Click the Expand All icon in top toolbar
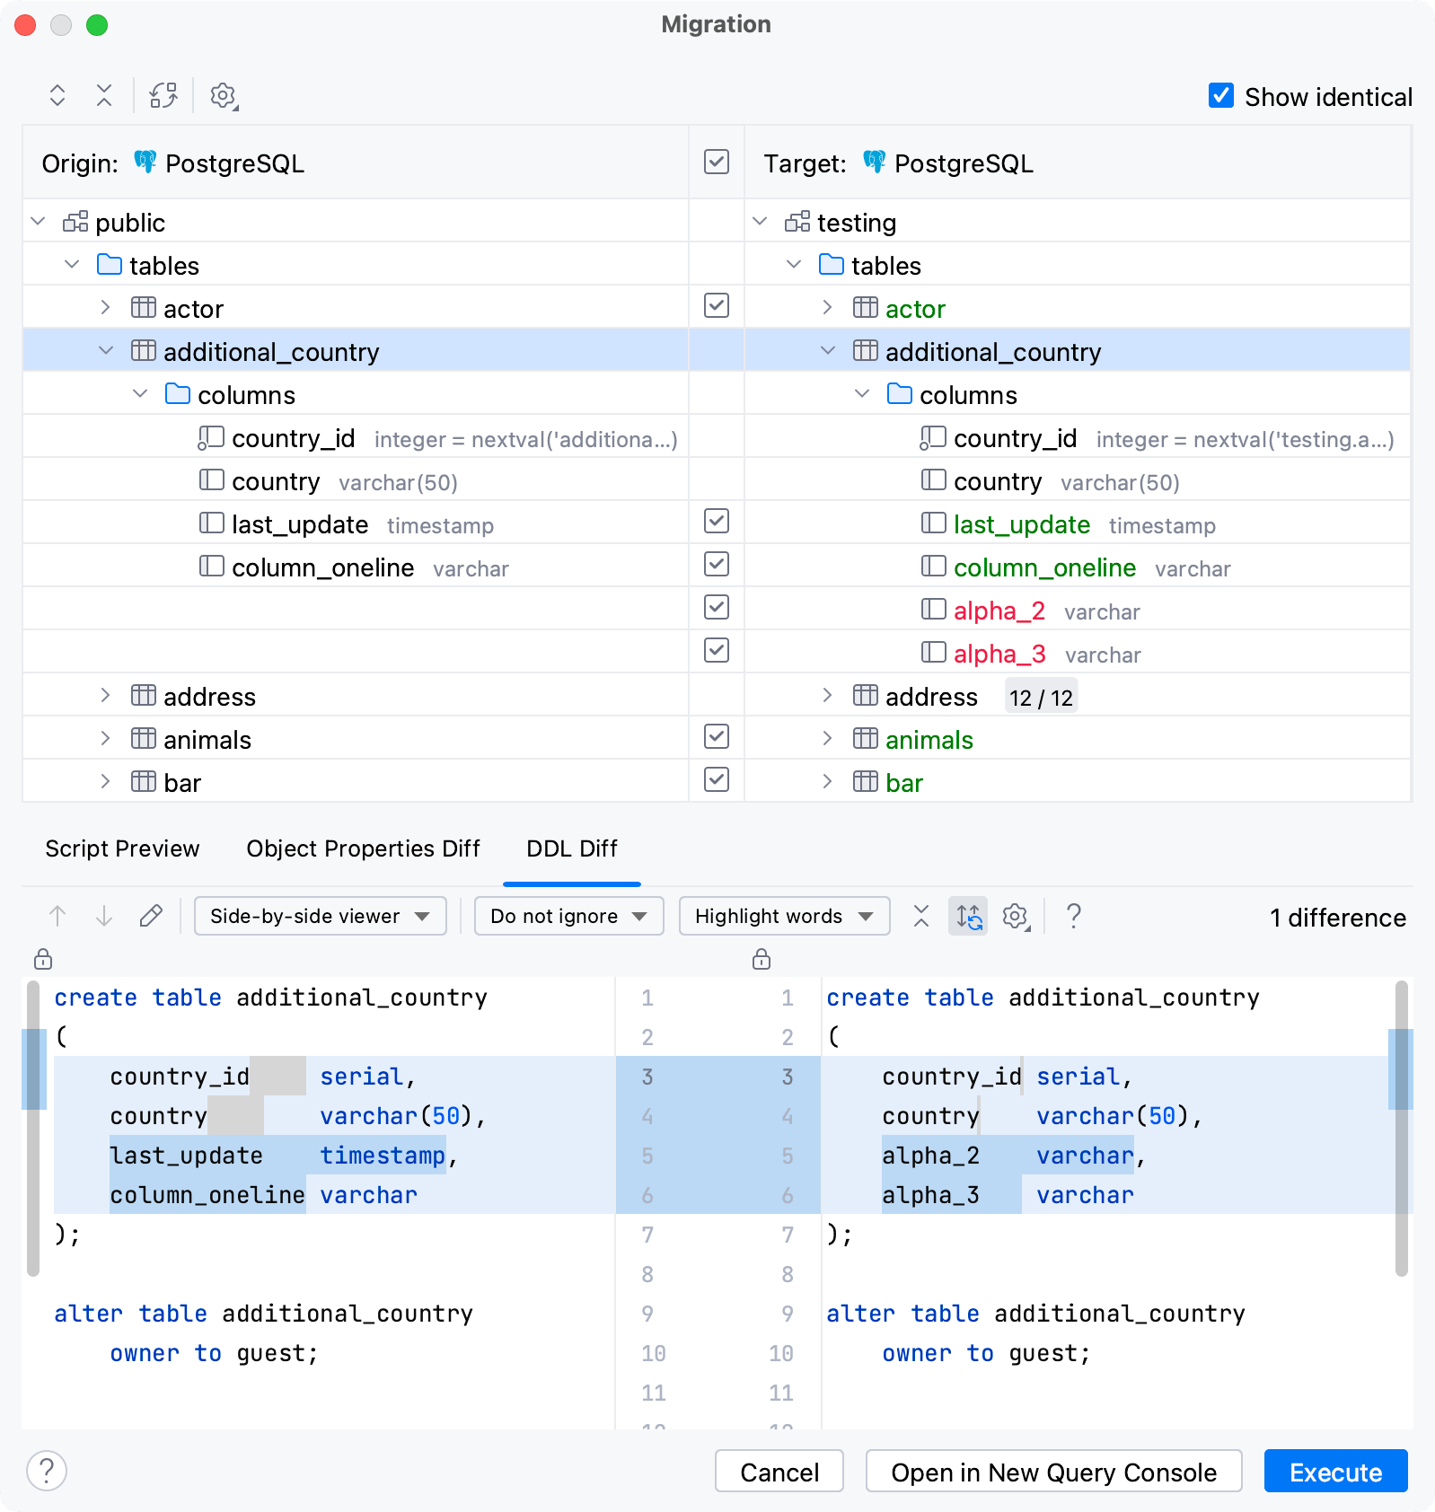 click(x=57, y=95)
